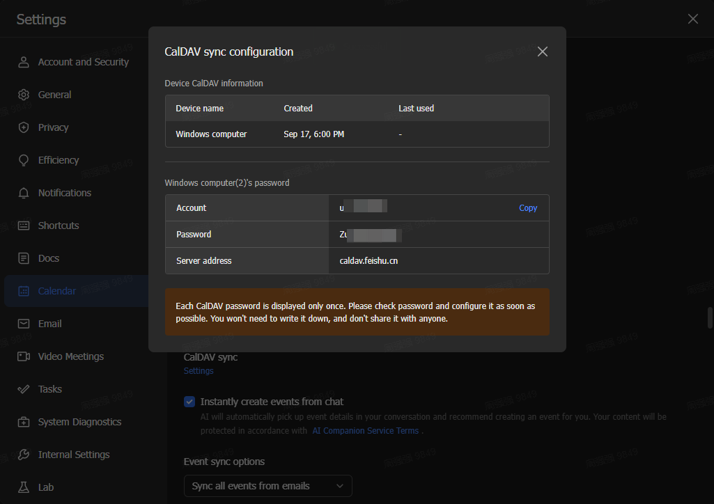Screen dimensions: 714x504
Task: Click the Internal Settings wrench icon
Action: click(24, 455)
